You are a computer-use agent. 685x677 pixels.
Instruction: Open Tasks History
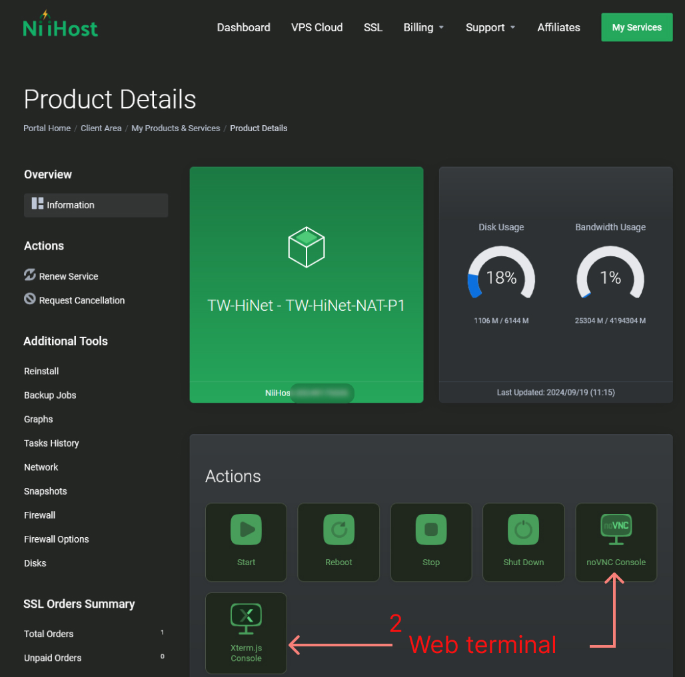(51, 443)
